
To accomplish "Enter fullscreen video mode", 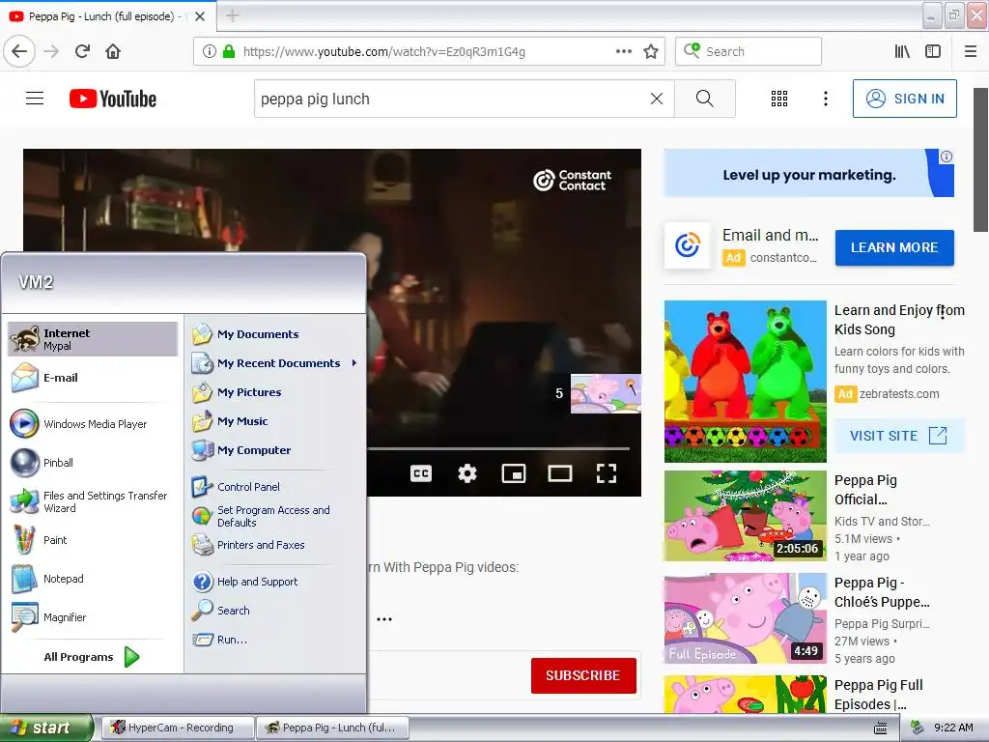I will click(607, 473).
